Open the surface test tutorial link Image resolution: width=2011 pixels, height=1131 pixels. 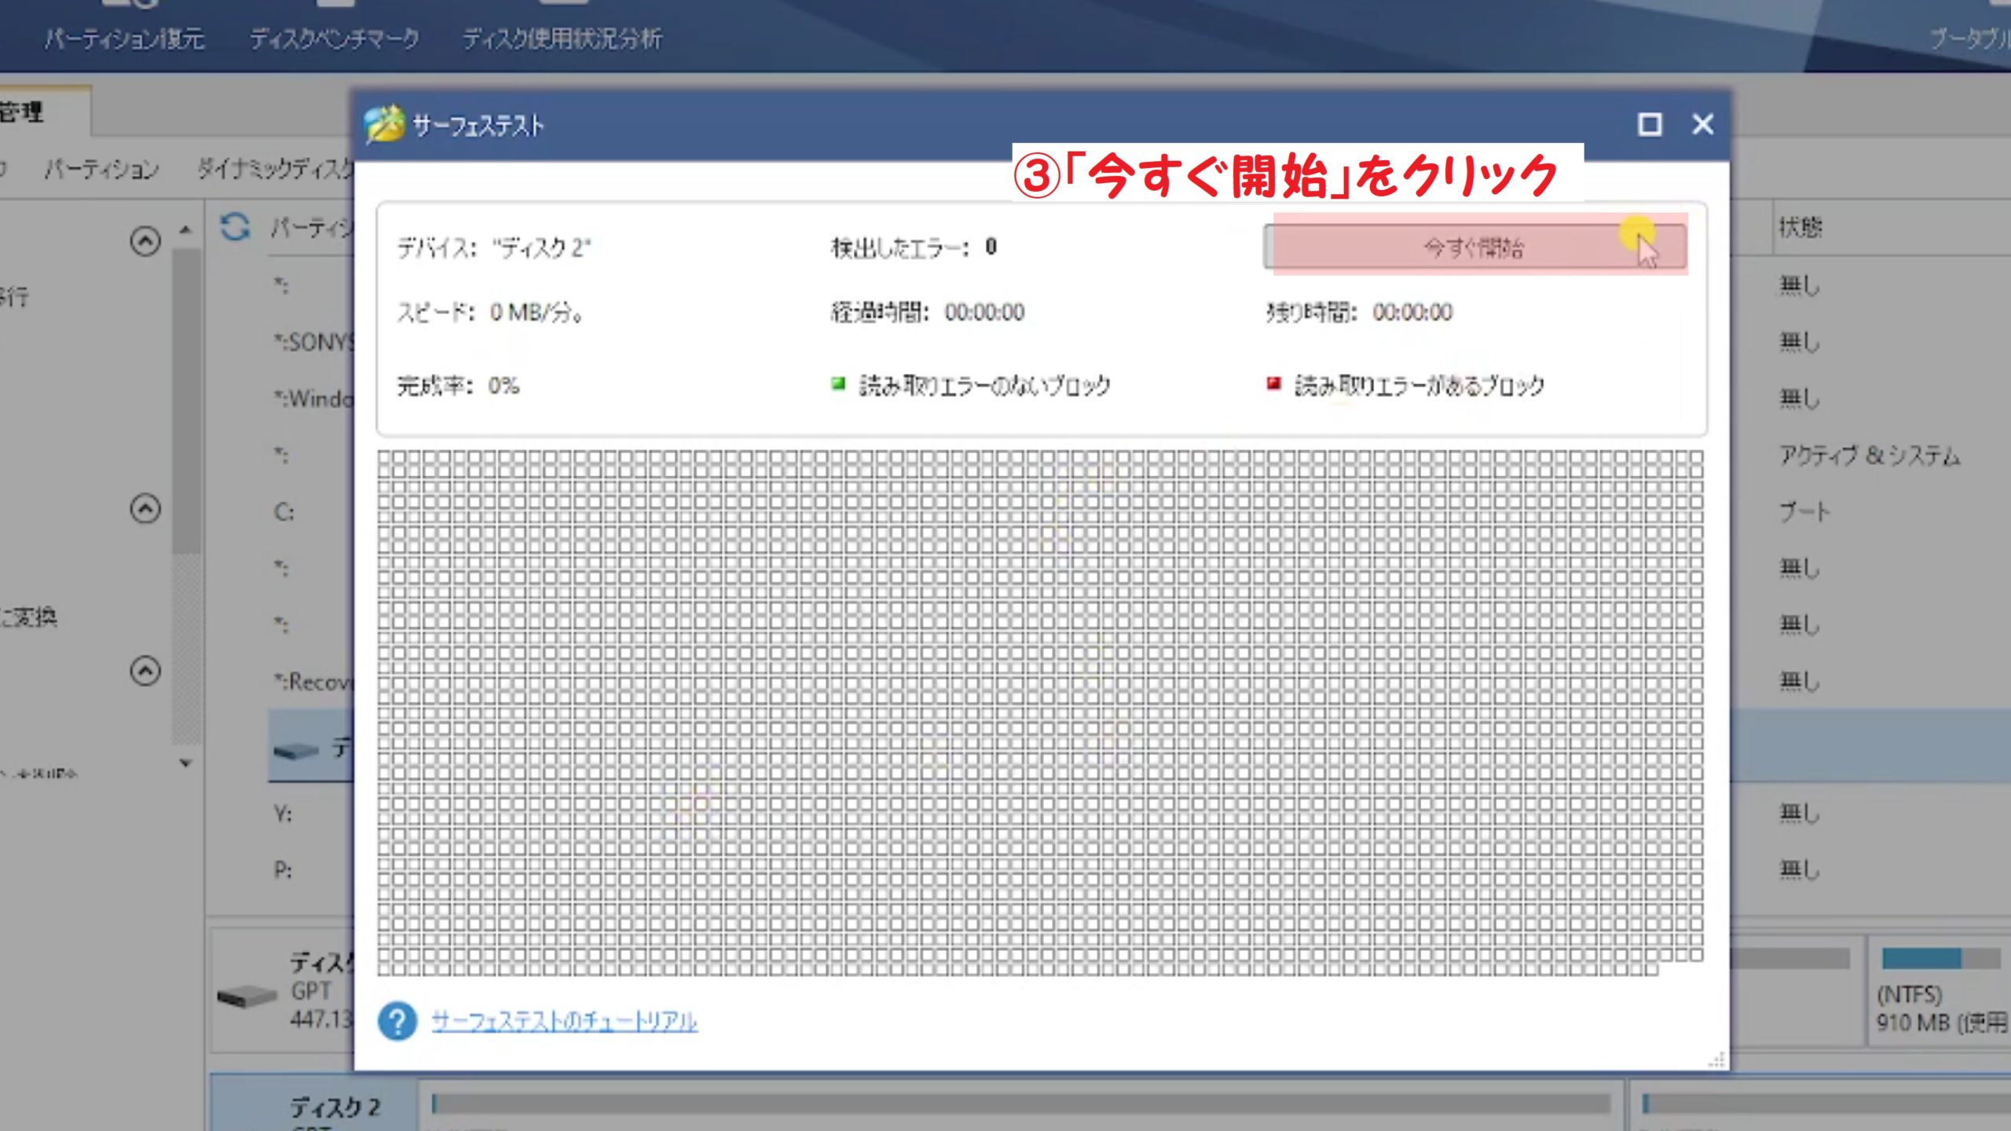tap(564, 1021)
